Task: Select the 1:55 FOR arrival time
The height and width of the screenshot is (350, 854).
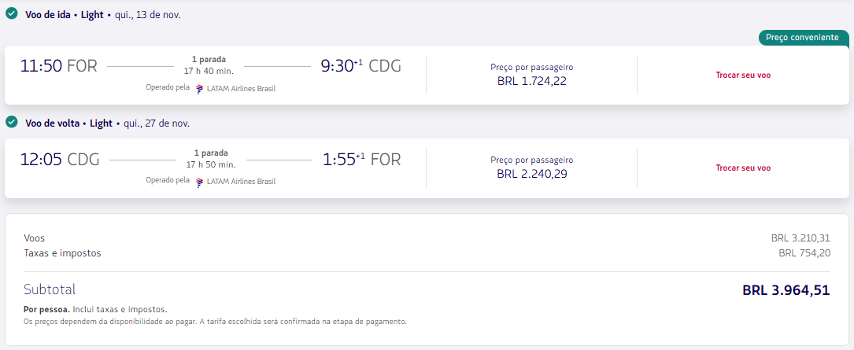Action: tap(361, 160)
